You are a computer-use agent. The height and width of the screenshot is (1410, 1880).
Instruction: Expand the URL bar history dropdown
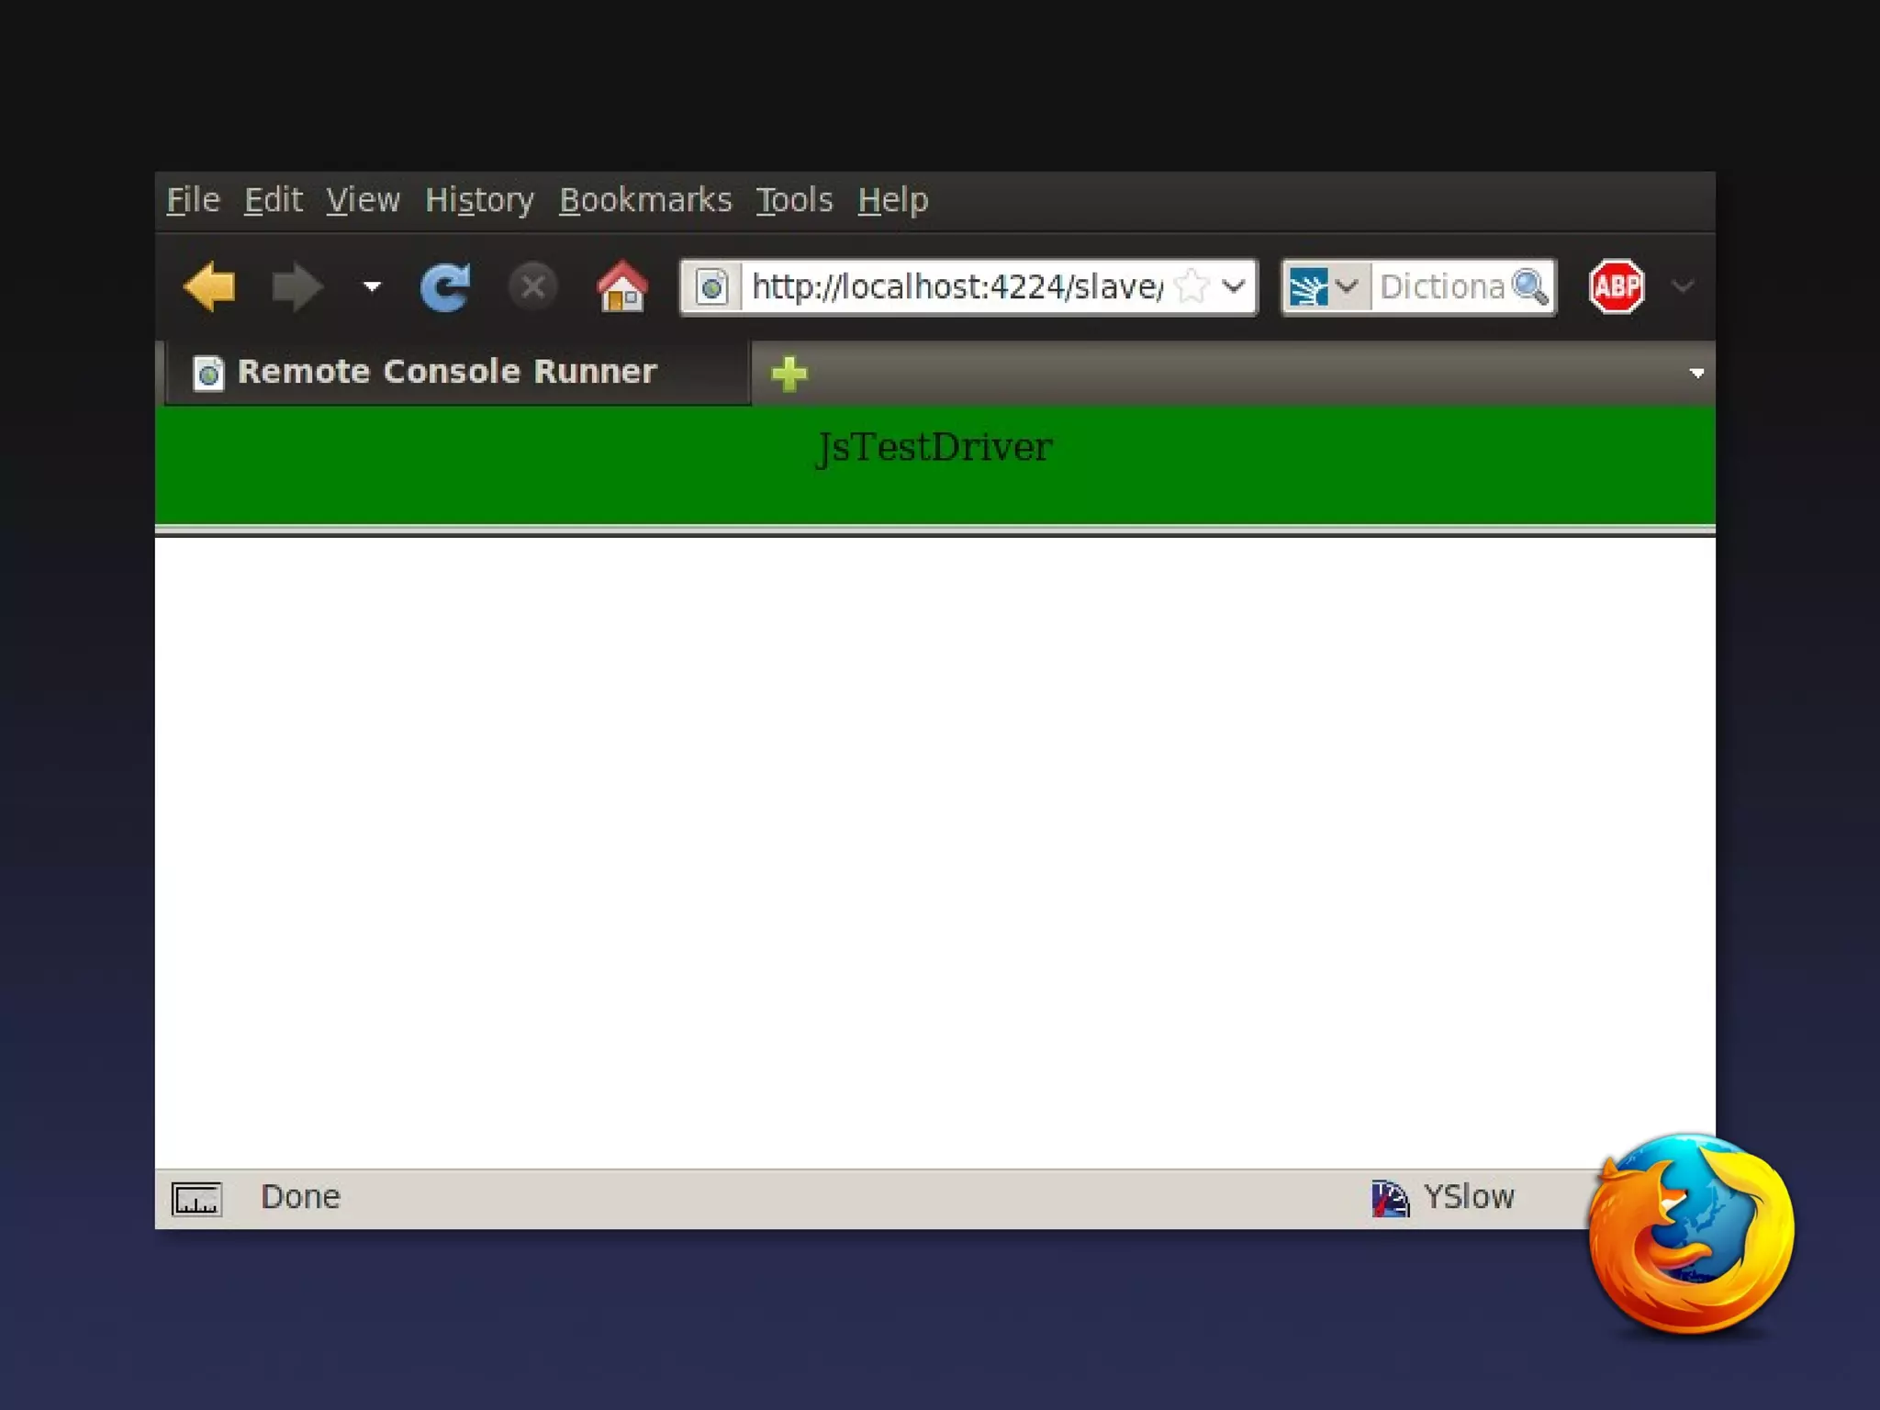tap(1235, 287)
